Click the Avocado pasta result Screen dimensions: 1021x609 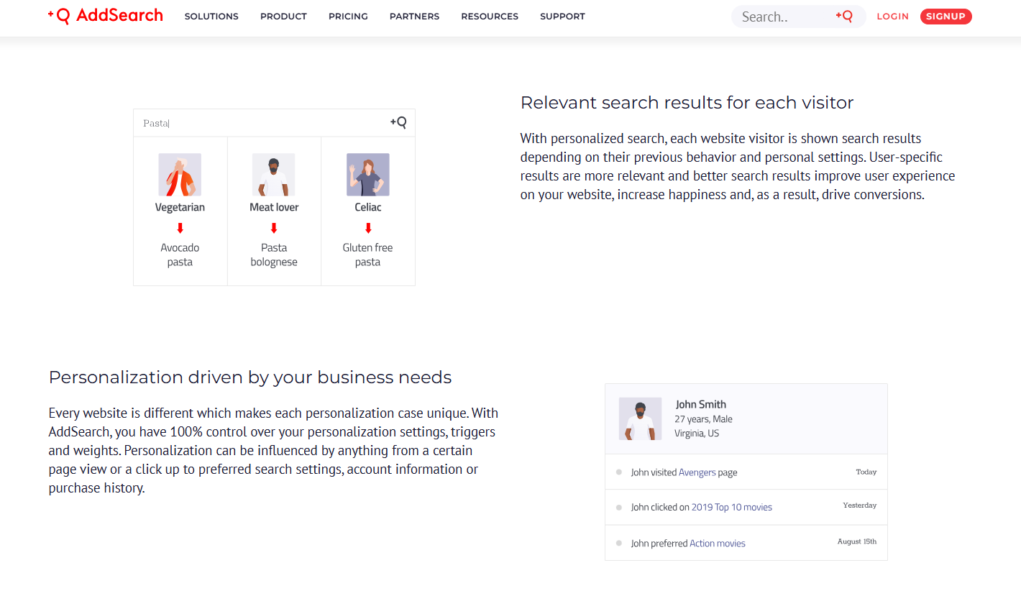pyautogui.click(x=180, y=255)
